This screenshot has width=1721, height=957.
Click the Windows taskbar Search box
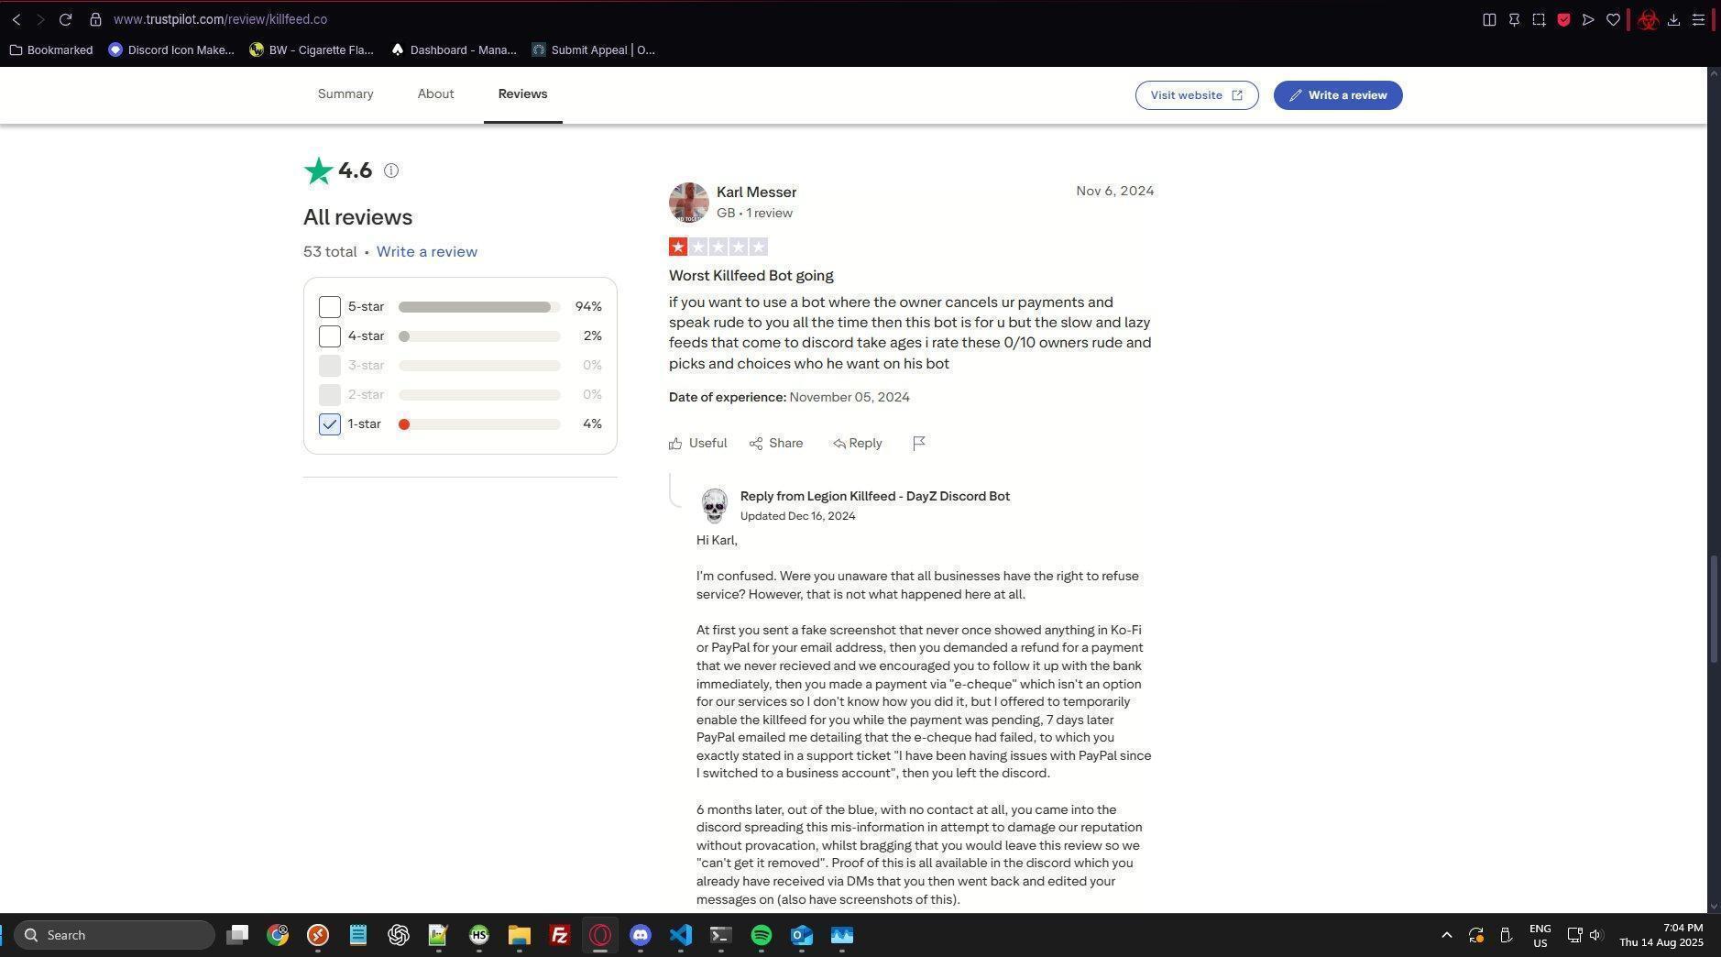pyautogui.click(x=115, y=935)
